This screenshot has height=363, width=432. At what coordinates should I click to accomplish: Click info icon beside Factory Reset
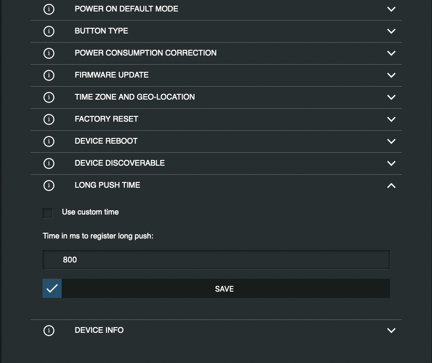tap(49, 119)
